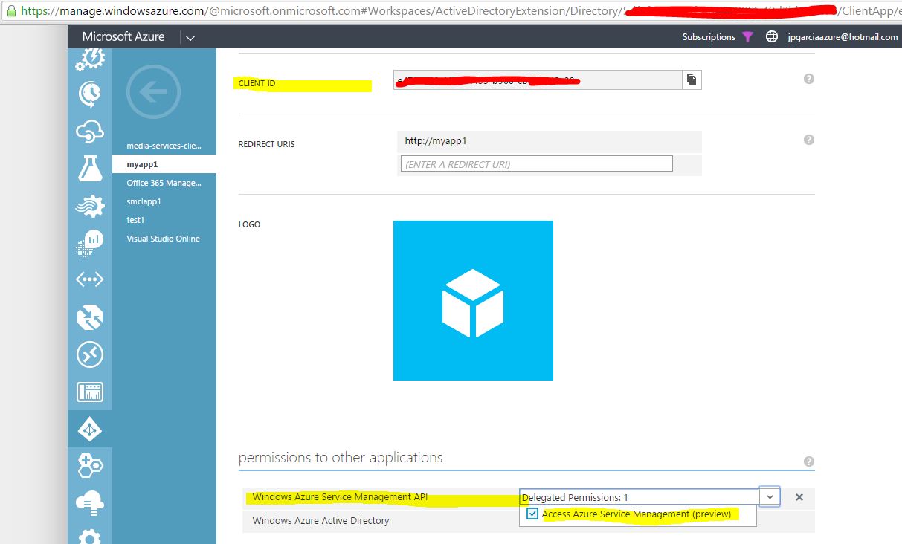
Task: Select Office 365 Management app entry
Action: tap(164, 183)
